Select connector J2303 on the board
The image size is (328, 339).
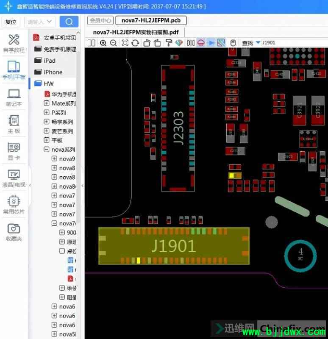(x=178, y=128)
